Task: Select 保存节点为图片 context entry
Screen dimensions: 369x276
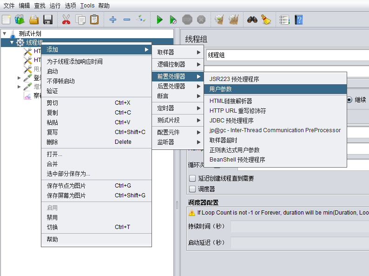Action: pyautogui.click(x=96, y=186)
